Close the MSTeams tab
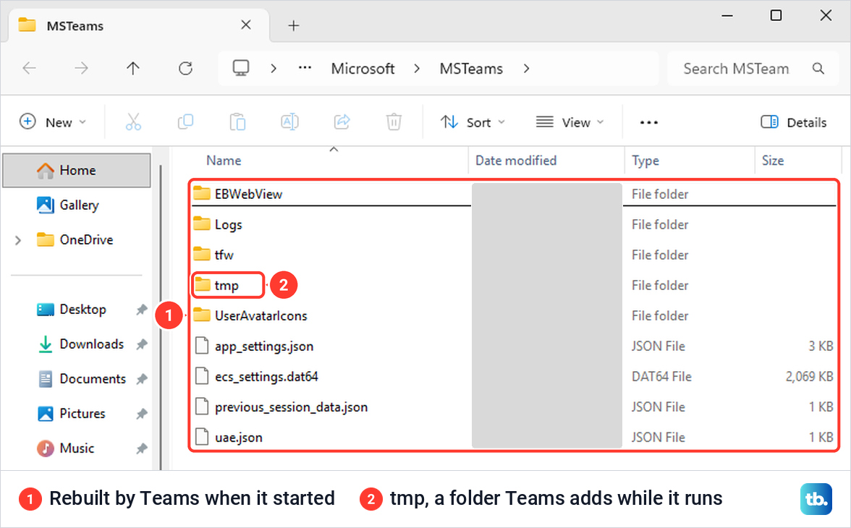851x528 pixels. [x=246, y=25]
